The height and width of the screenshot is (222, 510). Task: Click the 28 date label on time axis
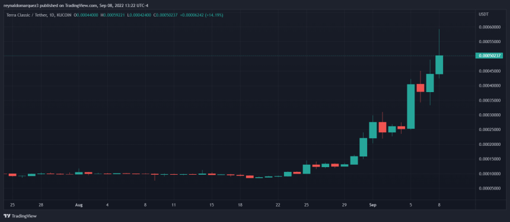[x=41, y=205]
